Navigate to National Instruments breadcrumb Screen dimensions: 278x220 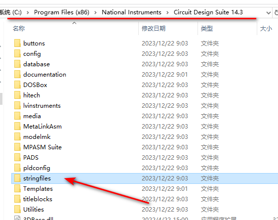point(131,12)
